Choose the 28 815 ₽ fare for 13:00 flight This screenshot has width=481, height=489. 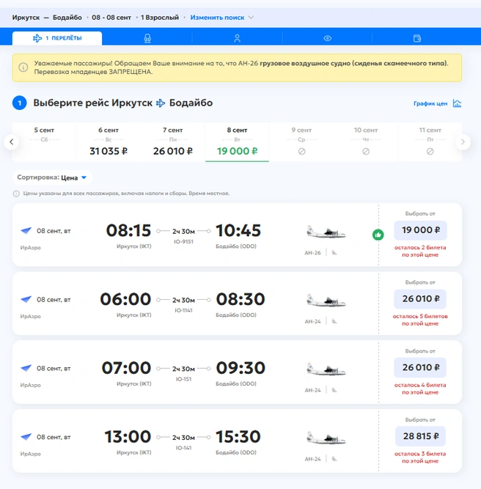(420, 436)
